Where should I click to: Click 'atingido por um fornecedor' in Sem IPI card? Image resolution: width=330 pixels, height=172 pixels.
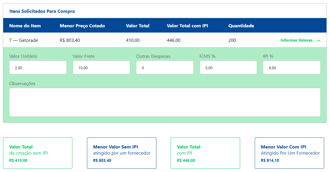[x=122, y=153]
